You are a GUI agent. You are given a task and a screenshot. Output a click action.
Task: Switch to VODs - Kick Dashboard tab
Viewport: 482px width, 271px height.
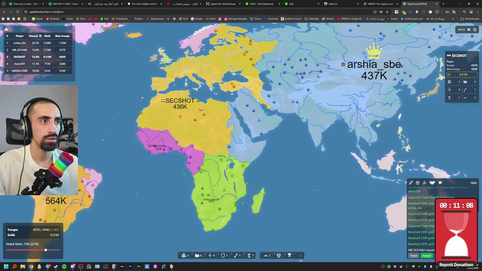coord(262,4)
